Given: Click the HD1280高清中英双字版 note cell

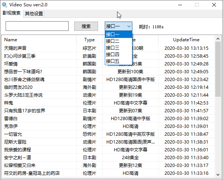Looking at the screenshot, I should pos(131,134).
